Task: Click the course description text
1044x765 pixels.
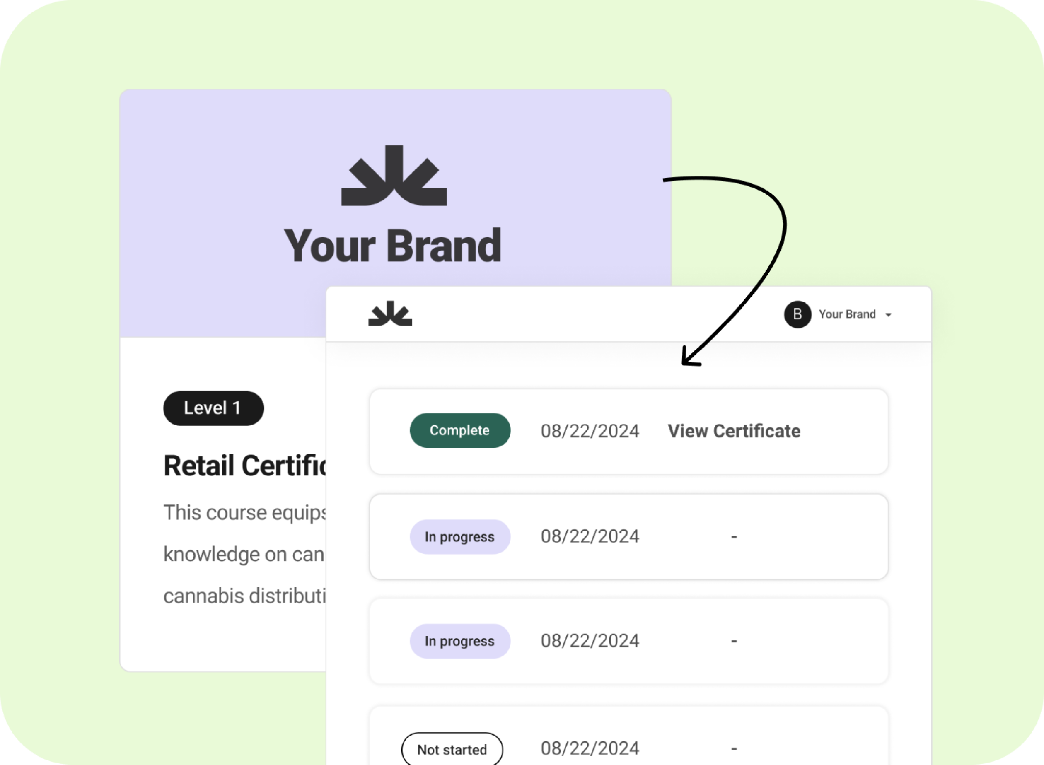Action: [244, 554]
